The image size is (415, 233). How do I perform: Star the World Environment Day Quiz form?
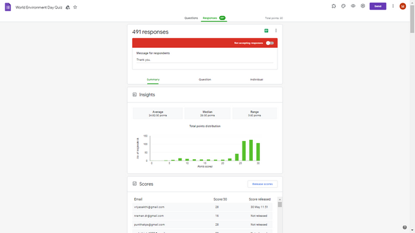point(75,7)
